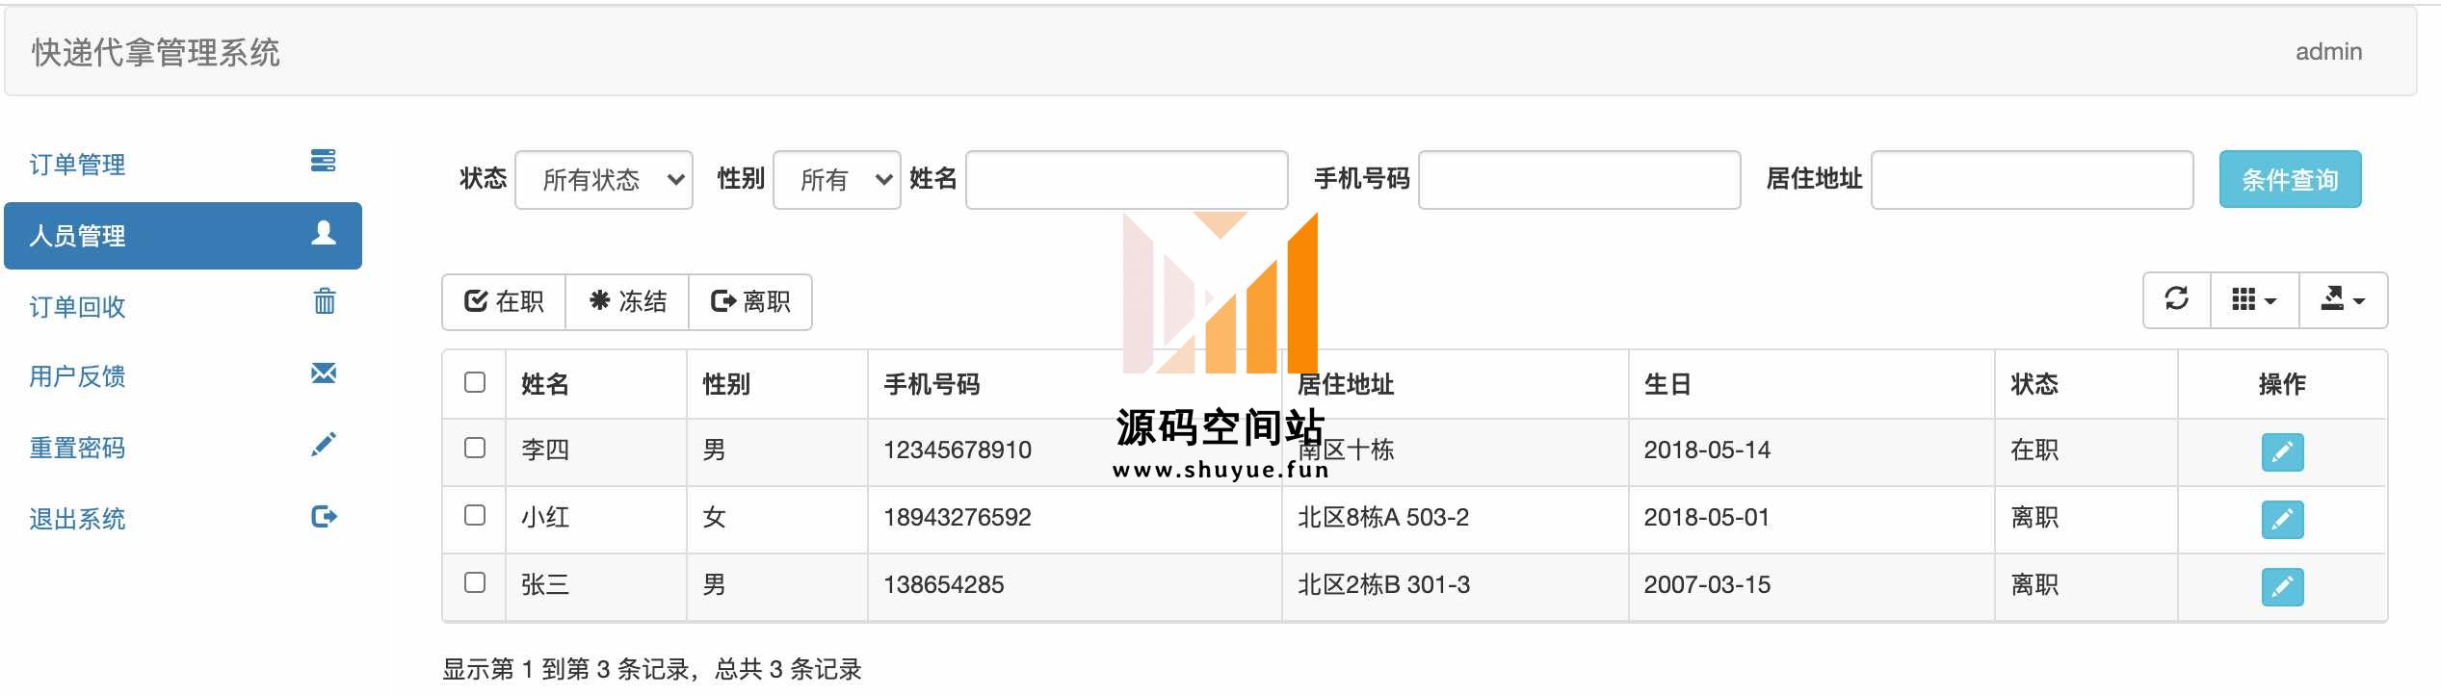Click the pencil icon beside 重置密码
This screenshot has width=2441, height=695.
[324, 444]
